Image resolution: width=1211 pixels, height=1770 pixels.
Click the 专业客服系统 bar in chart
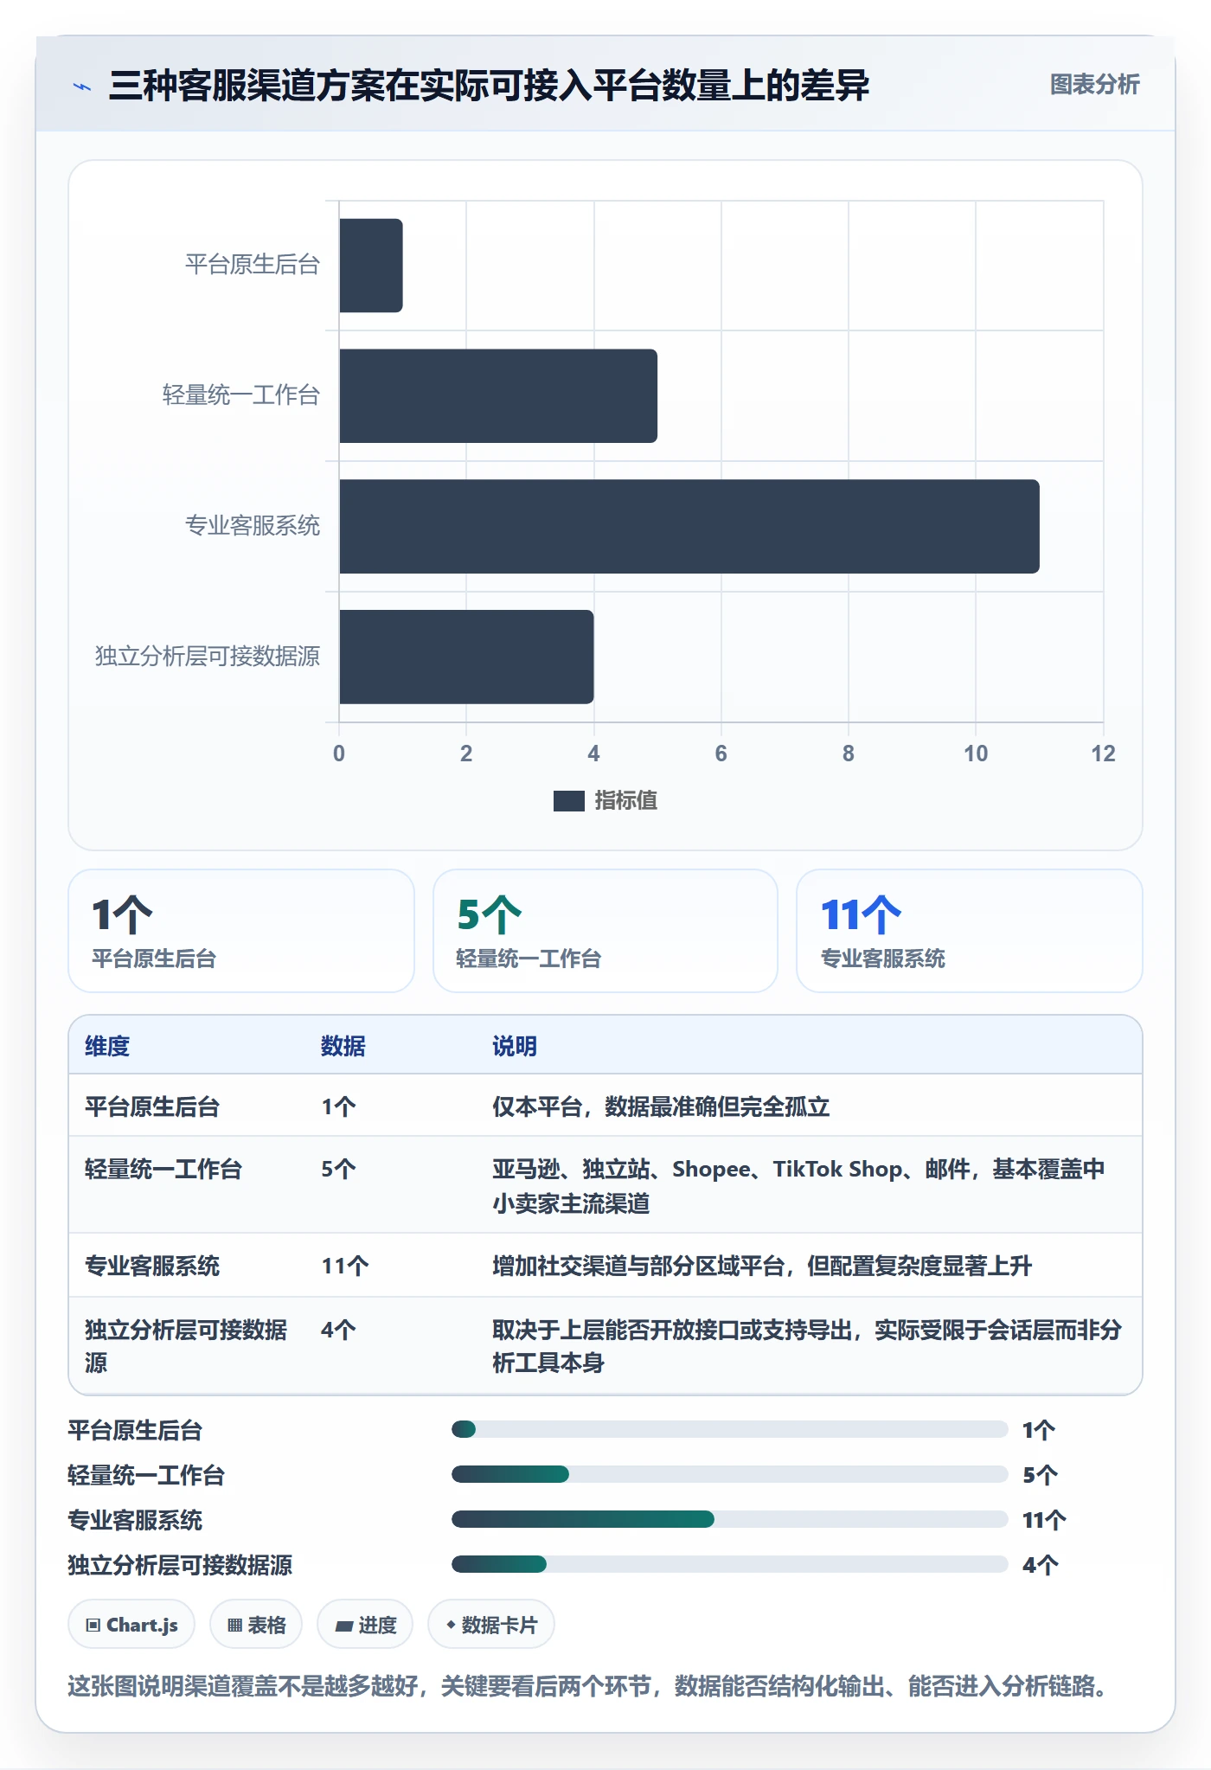coord(689,527)
